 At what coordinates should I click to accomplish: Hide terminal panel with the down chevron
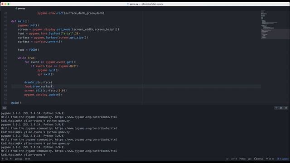(x=276, y=108)
